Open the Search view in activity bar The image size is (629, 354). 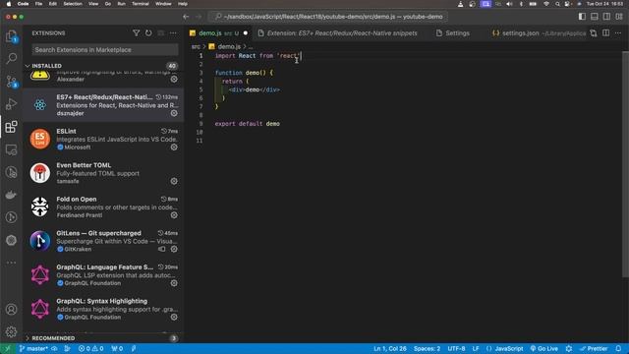11,59
